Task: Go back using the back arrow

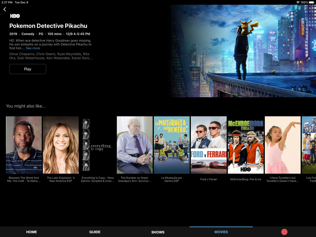Action: (5, 9)
